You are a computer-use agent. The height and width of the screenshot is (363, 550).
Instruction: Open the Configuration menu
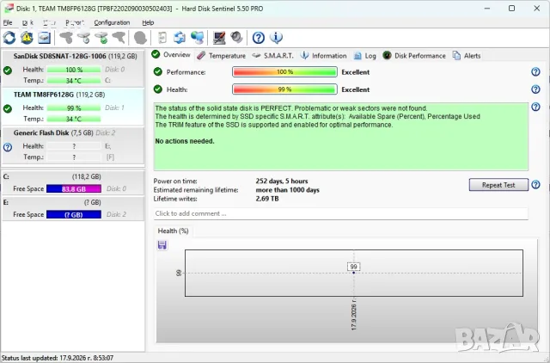point(112,22)
